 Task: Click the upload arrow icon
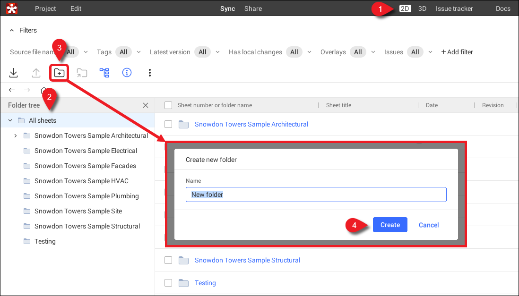pyautogui.click(x=36, y=73)
